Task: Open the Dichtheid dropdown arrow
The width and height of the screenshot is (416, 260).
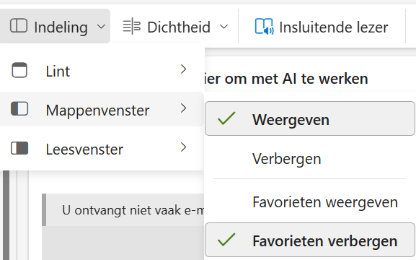Action: click(224, 26)
